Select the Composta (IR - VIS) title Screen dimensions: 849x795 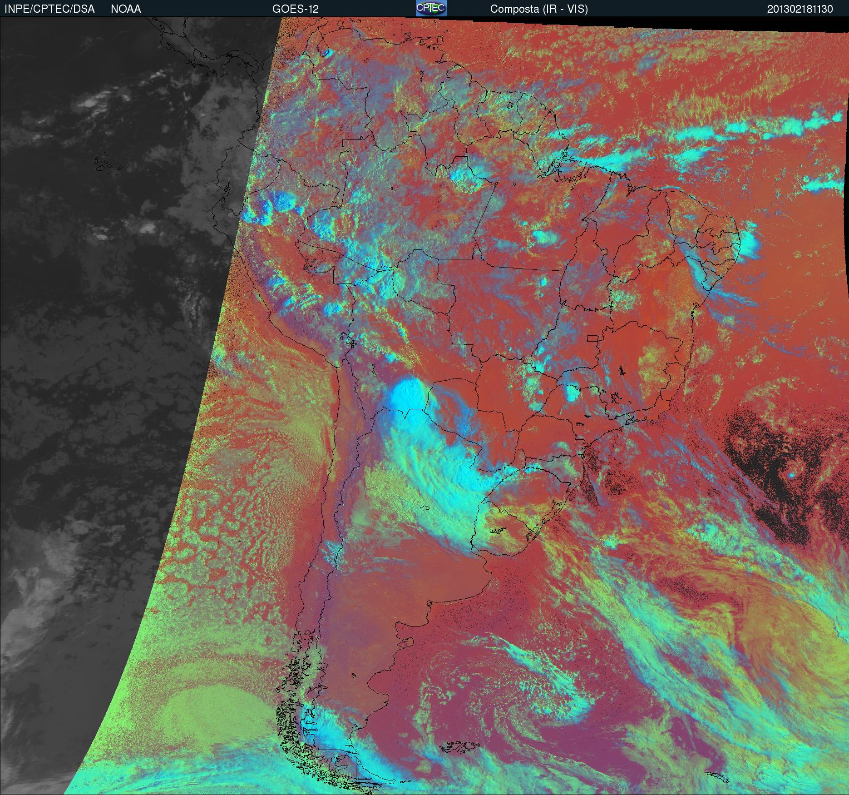539,9
